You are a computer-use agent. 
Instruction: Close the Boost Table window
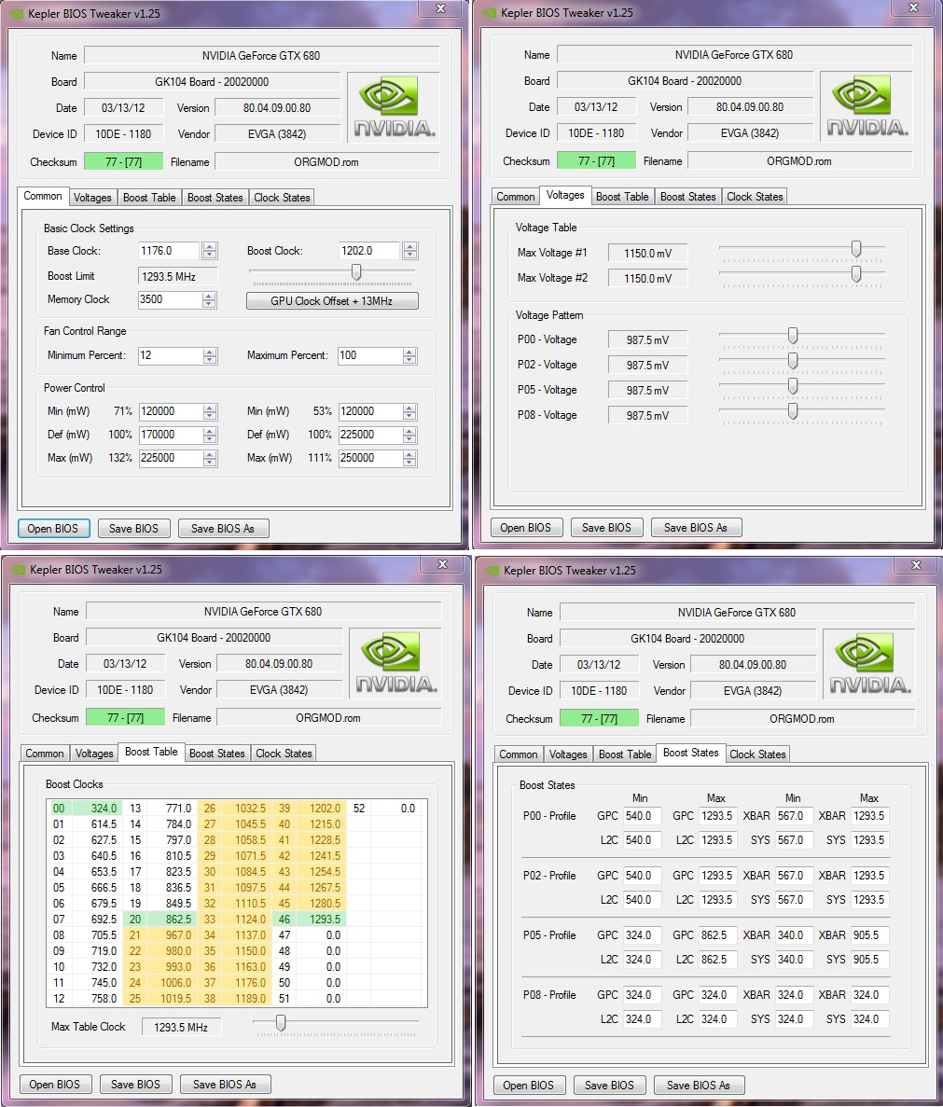coord(442,564)
